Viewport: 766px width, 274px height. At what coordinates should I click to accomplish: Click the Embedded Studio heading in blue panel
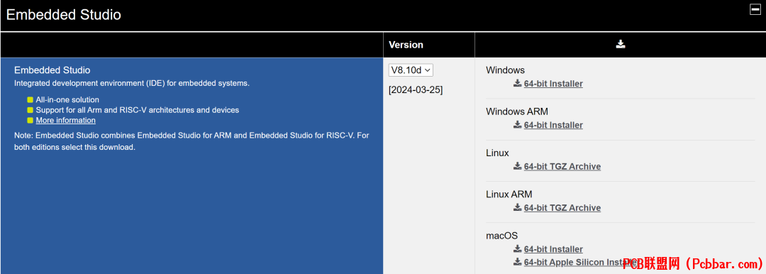point(52,70)
